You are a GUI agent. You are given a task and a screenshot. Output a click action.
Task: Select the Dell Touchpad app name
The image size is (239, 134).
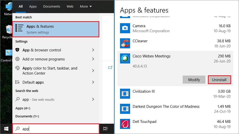point(145,122)
